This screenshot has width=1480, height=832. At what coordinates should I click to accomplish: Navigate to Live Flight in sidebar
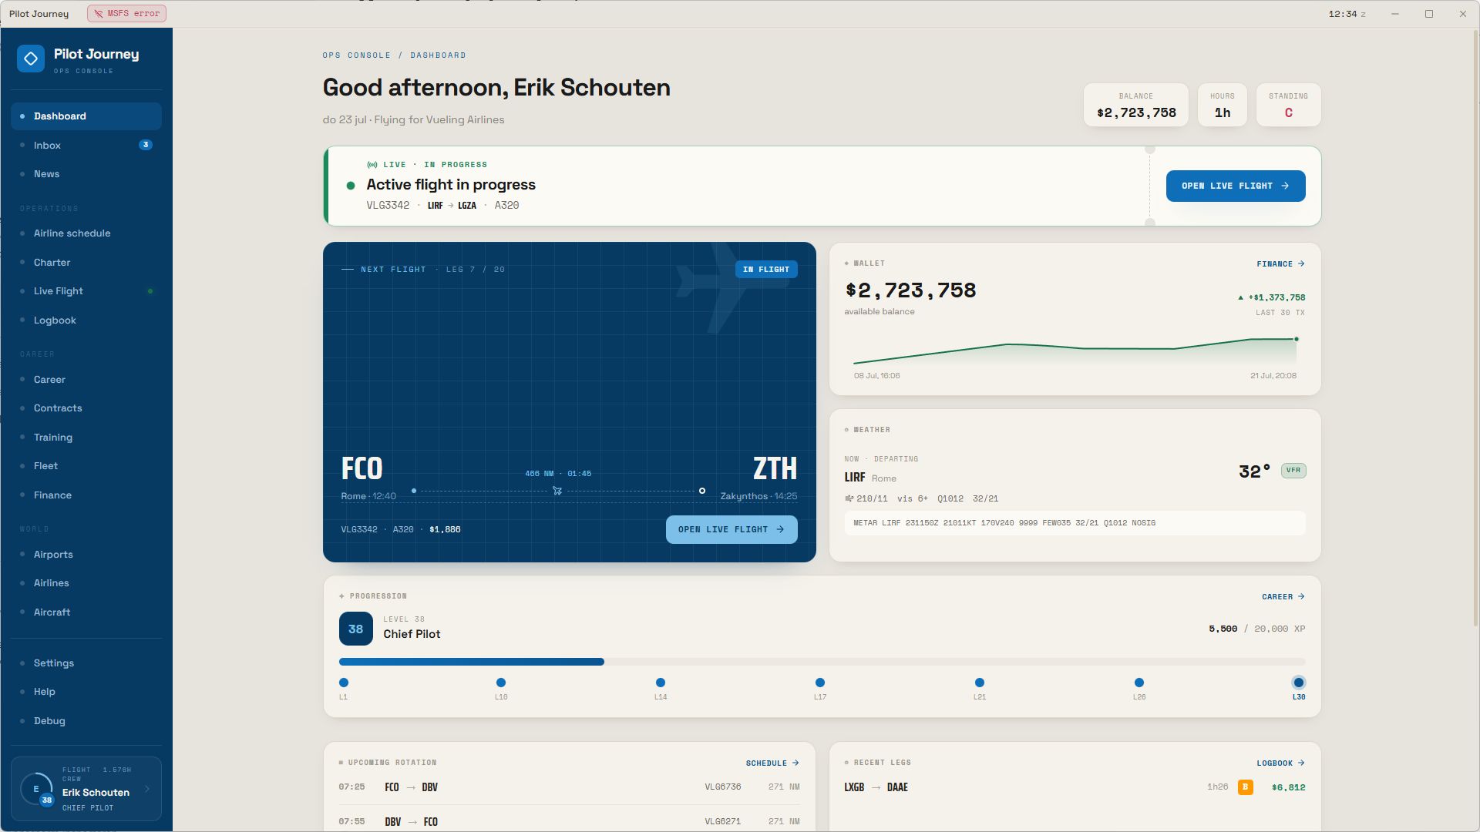[x=86, y=291]
